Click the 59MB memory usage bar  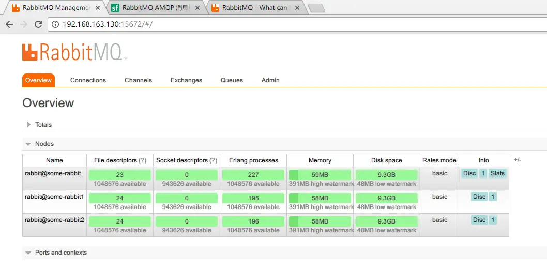(320, 175)
